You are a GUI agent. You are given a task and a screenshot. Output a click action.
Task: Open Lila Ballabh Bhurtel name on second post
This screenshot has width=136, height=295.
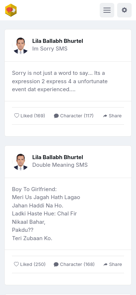tap(57, 157)
